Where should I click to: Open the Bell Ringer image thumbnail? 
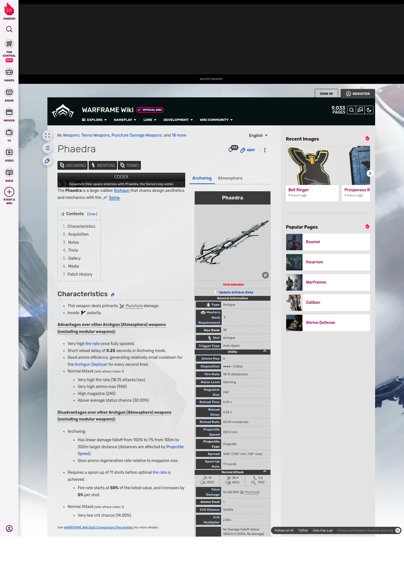[x=312, y=165]
